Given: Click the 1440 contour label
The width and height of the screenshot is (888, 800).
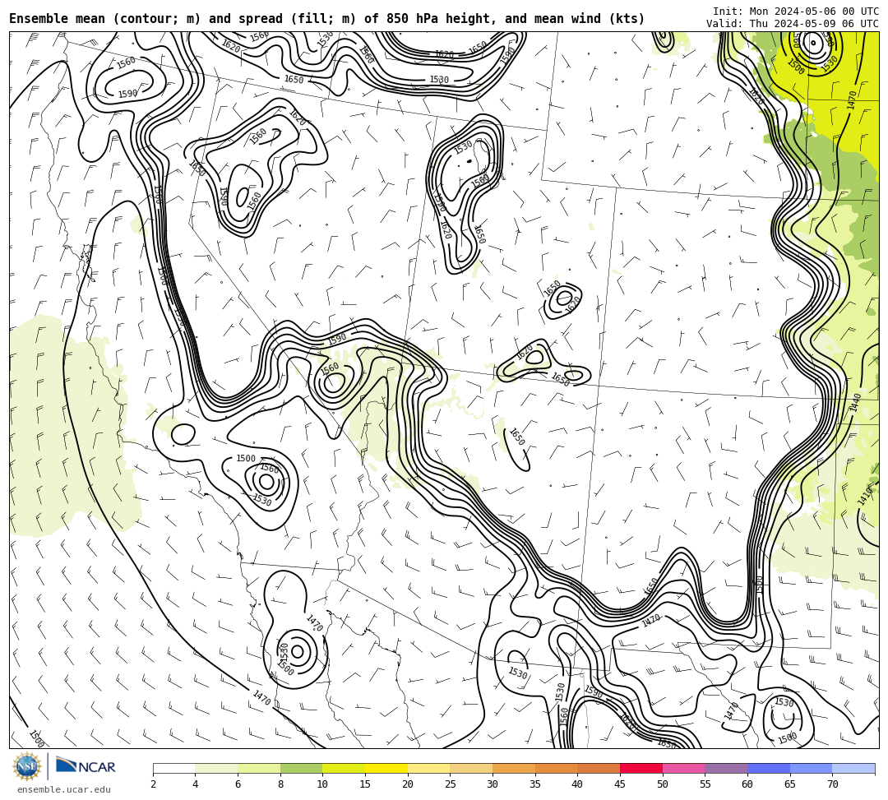Looking at the screenshot, I should click(x=856, y=403).
